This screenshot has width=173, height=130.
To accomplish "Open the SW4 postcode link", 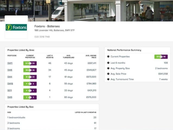I will tap(10, 77).
